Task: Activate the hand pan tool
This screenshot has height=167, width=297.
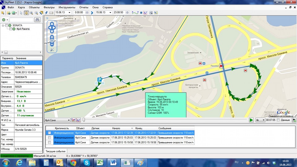Action: [x=26, y=13]
